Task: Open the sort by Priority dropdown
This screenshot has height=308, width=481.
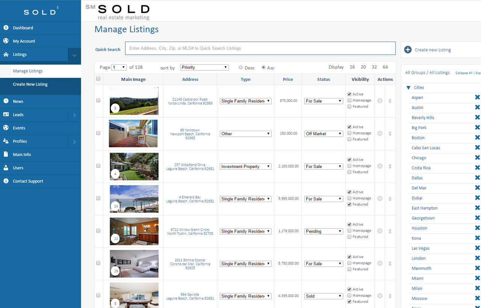Action: pos(204,67)
